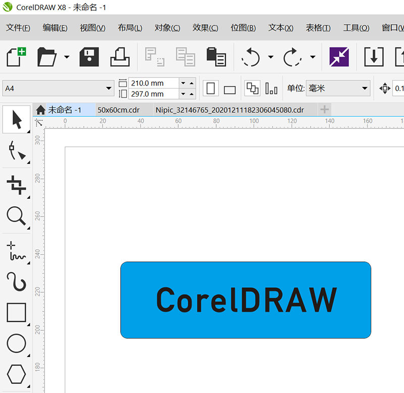Select the Polygon tool

click(17, 374)
